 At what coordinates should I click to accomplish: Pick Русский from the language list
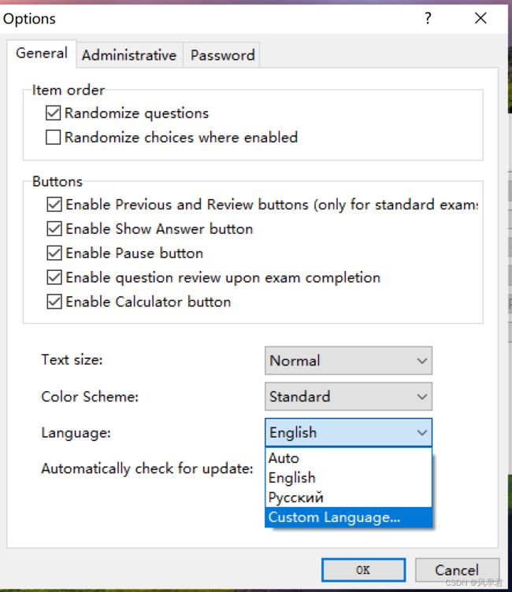[348, 498]
